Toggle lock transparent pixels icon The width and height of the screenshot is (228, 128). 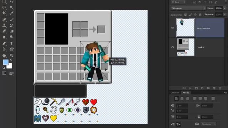point(185,15)
